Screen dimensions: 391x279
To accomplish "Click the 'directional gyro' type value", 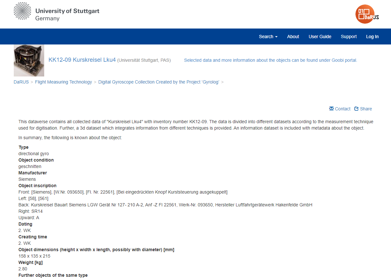I will click(34, 154).
